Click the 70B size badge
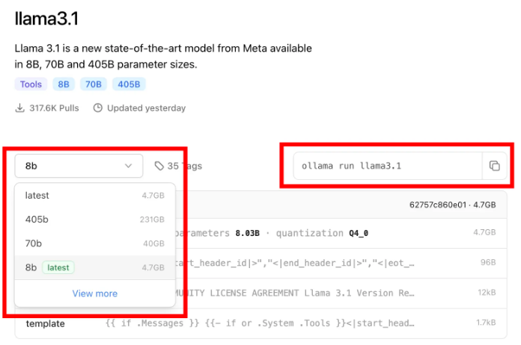 click(x=94, y=84)
